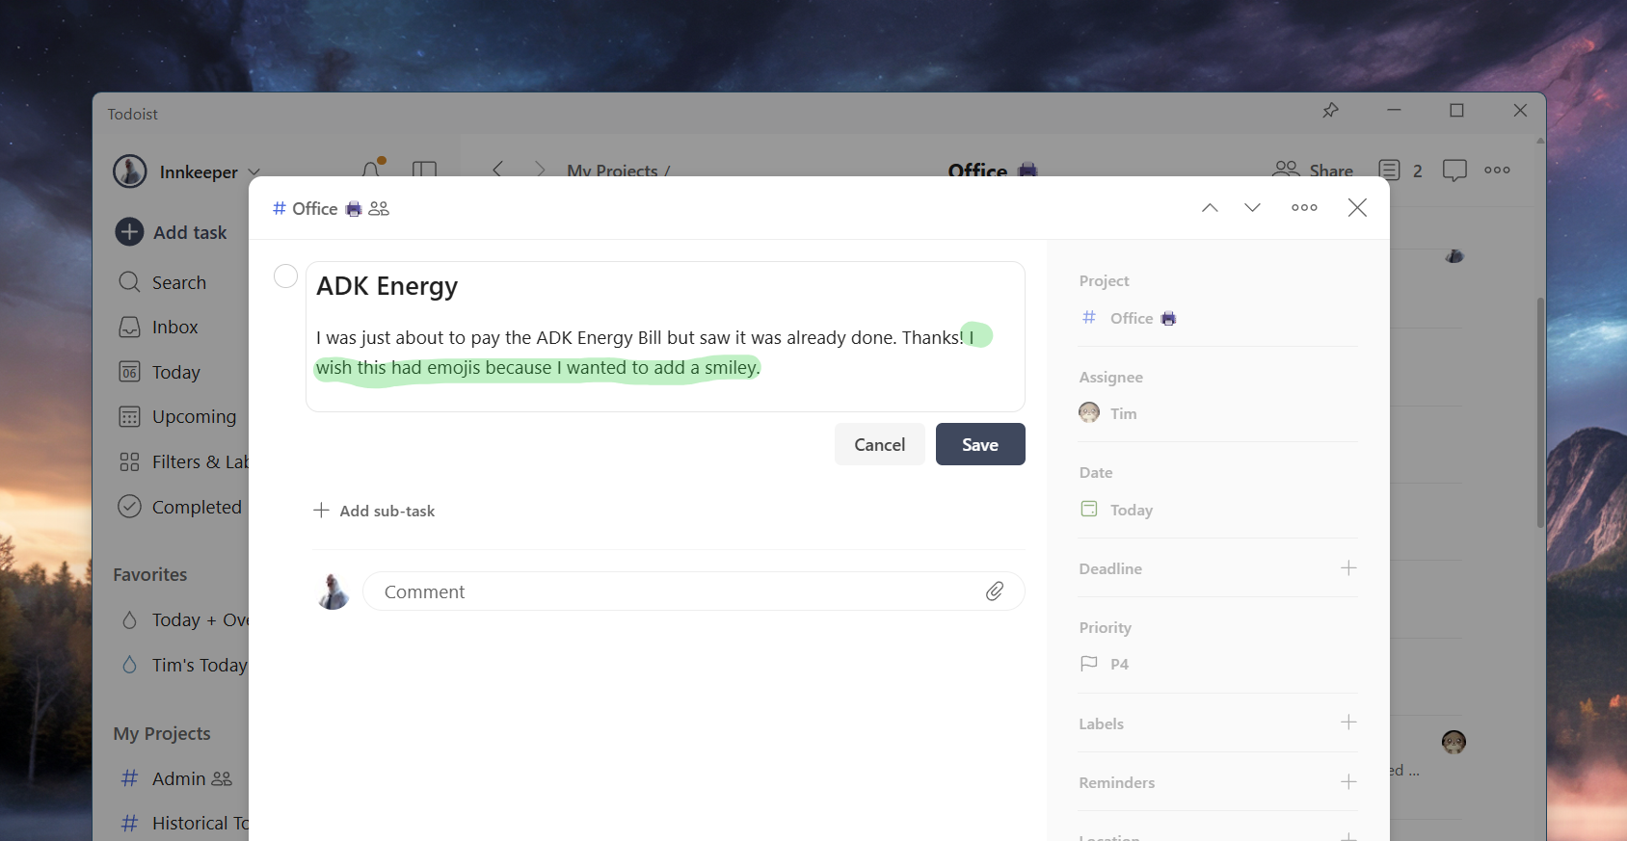This screenshot has width=1627, height=841.
Task: Open Upcoming view in sidebar
Action: pyautogui.click(x=177, y=417)
